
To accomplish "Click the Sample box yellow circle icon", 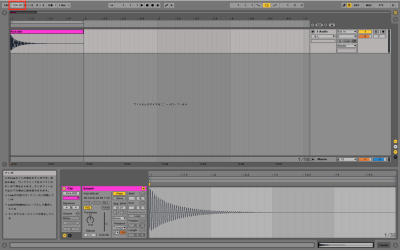I will point(143,189).
